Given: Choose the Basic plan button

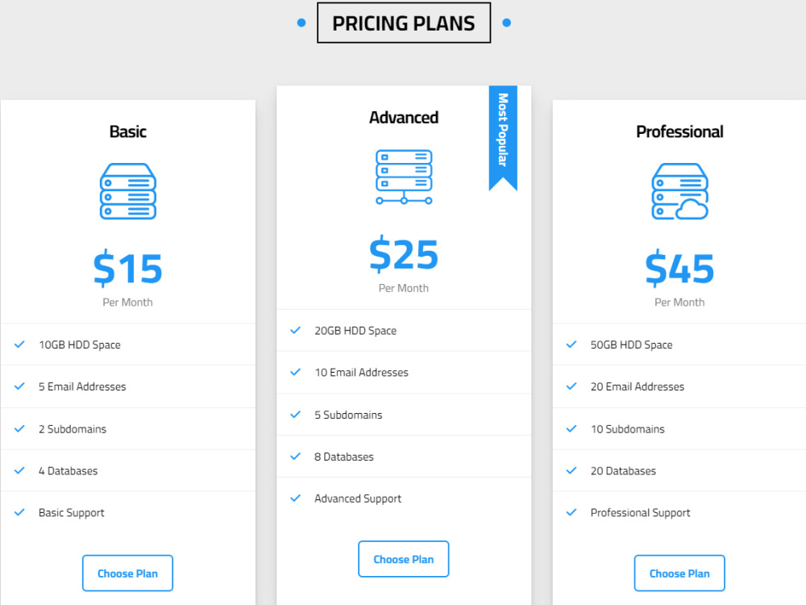Looking at the screenshot, I should tap(127, 573).
